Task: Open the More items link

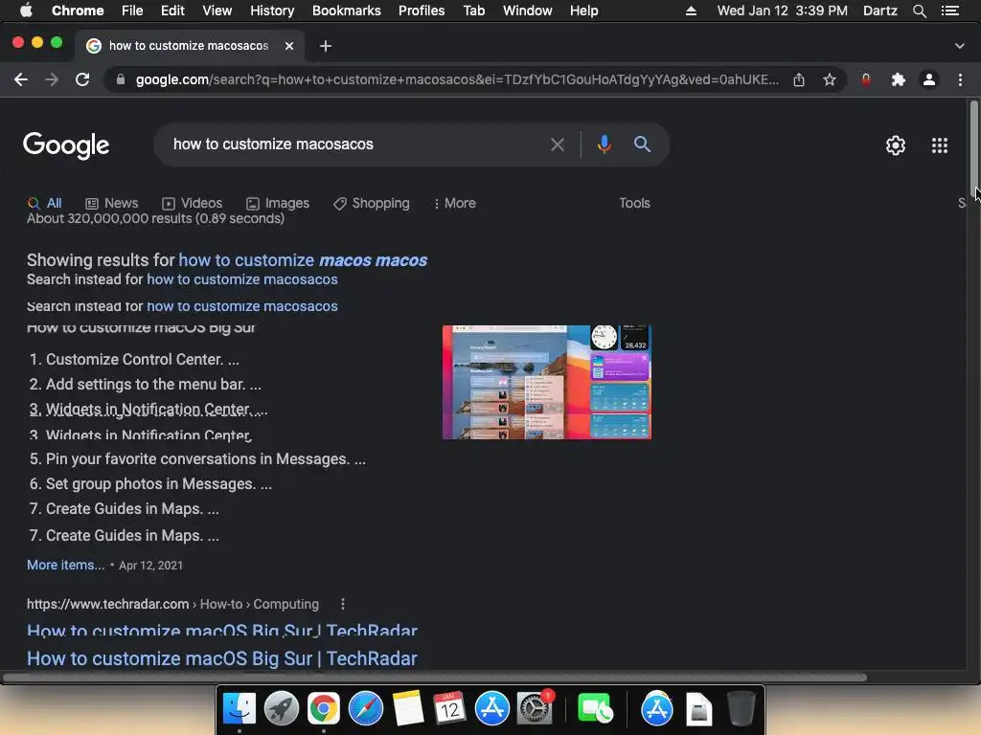Action: pos(66,565)
